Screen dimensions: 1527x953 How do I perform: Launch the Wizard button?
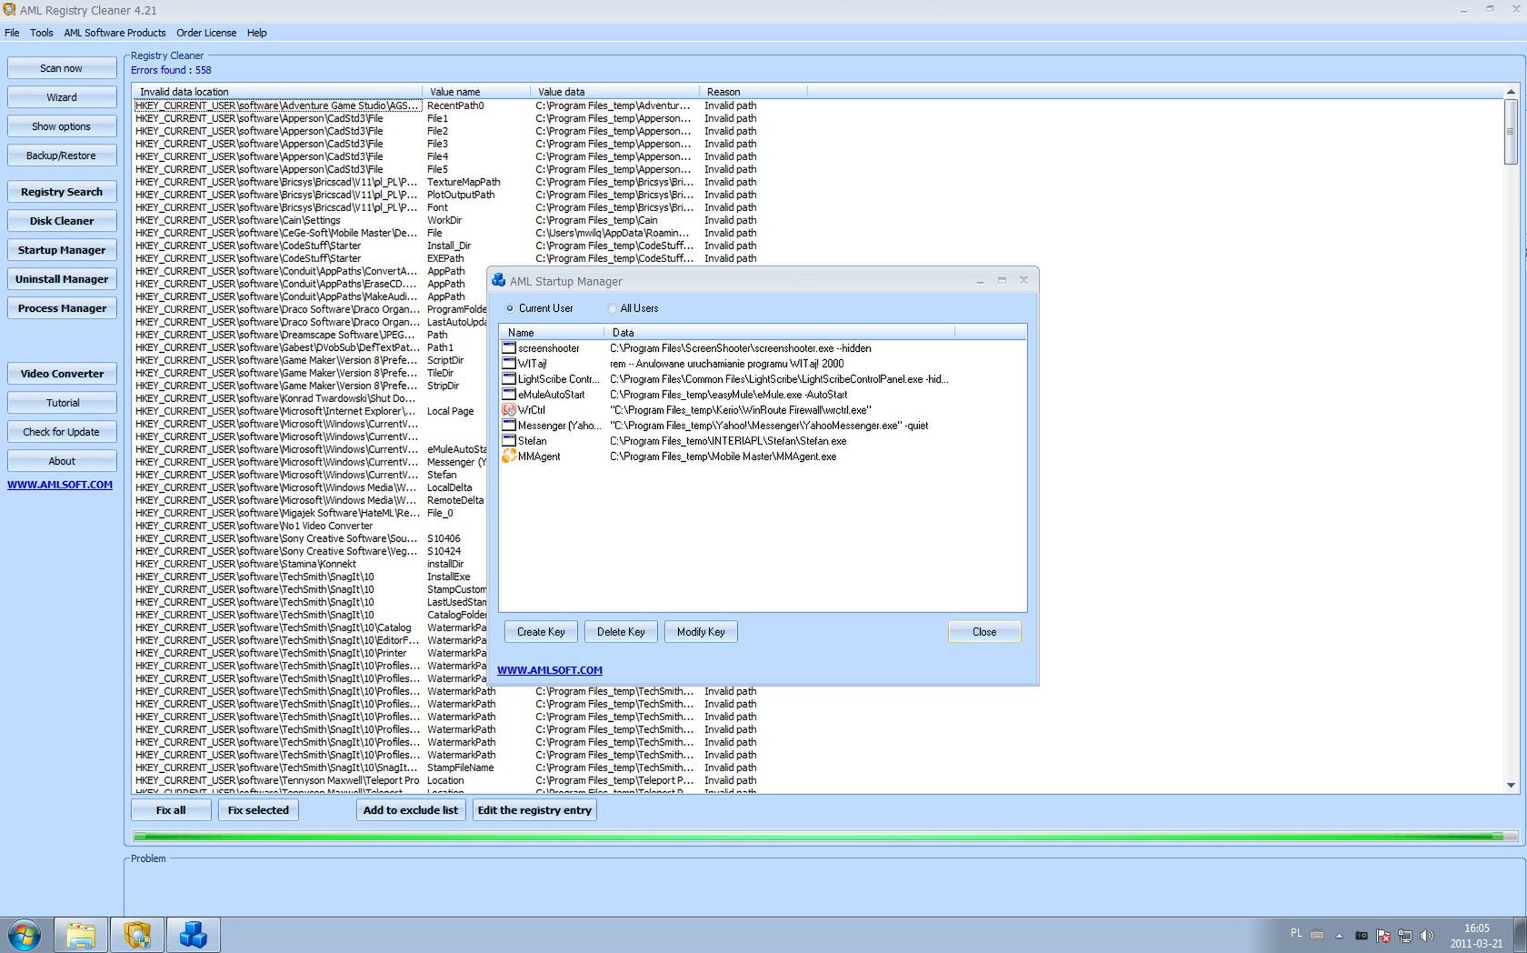tap(62, 97)
